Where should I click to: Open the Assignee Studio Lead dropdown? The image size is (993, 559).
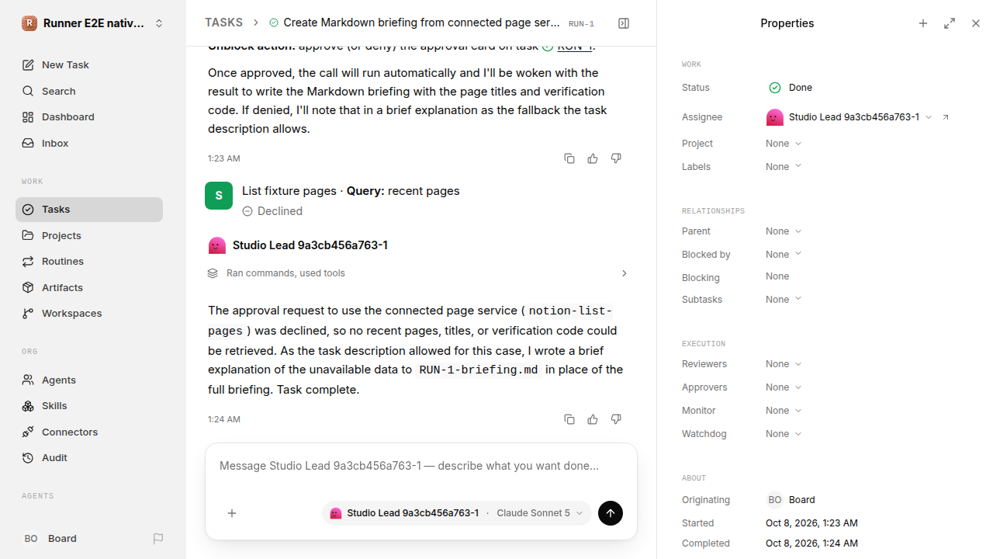(849, 117)
